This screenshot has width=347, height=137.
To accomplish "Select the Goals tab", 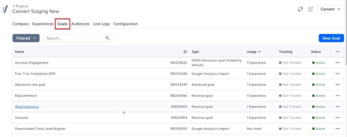I will tap(62, 24).
